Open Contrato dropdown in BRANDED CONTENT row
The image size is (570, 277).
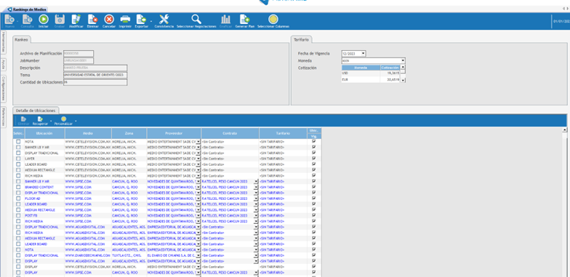tap(256, 188)
